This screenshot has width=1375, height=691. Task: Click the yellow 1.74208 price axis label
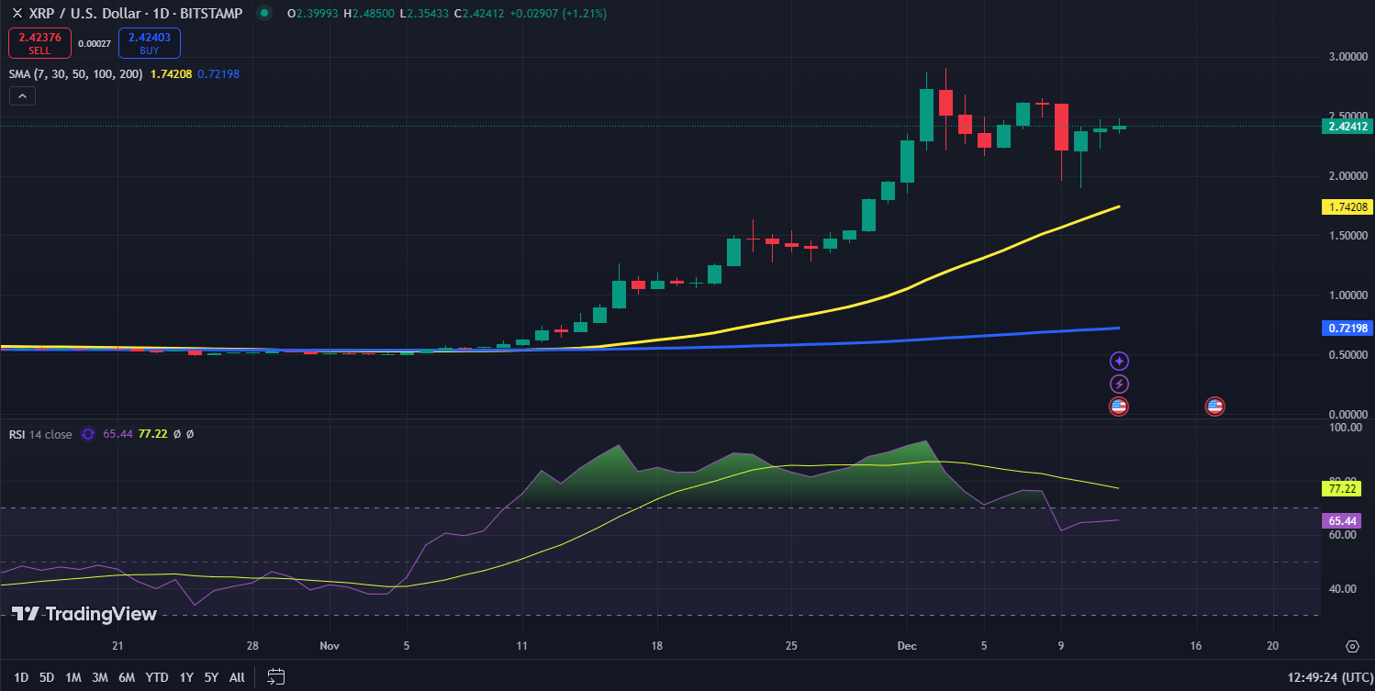tap(1347, 207)
